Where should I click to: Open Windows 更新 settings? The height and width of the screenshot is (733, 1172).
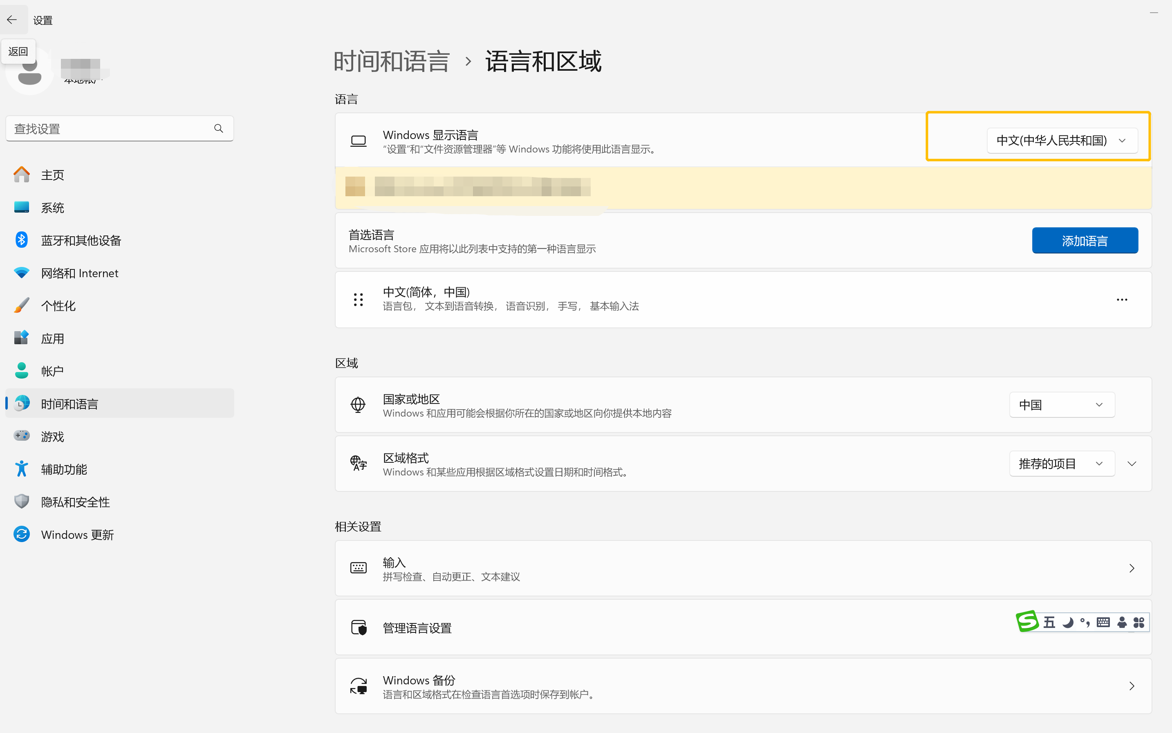click(x=120, y=535)
